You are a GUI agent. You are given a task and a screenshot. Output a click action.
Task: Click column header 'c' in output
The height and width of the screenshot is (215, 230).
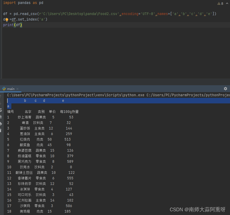36,101
